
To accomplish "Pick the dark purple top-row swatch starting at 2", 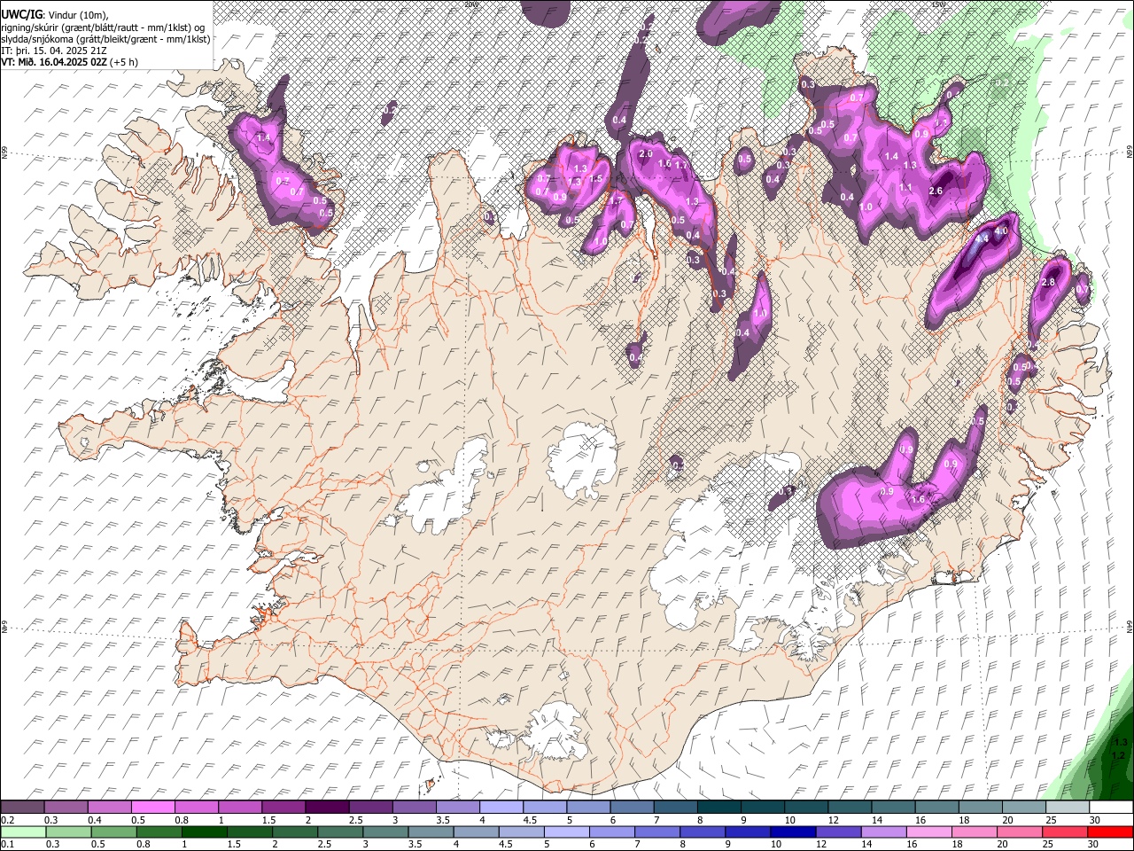I will click(326, 807).
